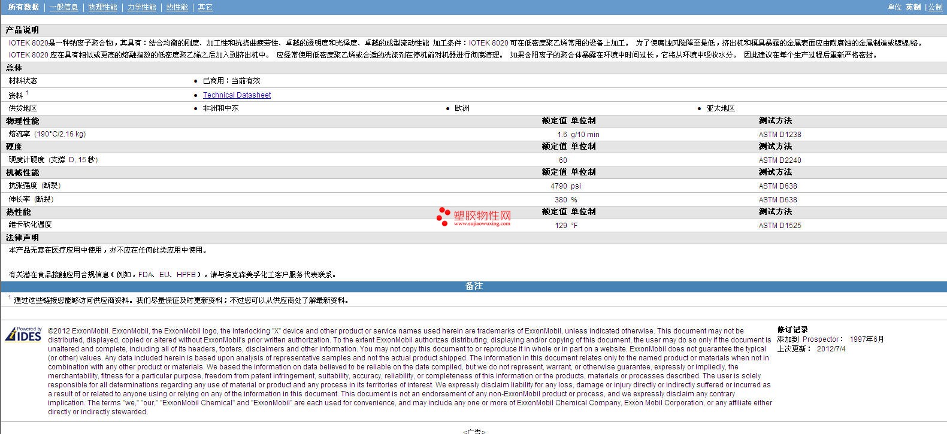Screen dimensions: 947x434
Task: Click the ASTM D2240 test method
Action: point(780,160)
